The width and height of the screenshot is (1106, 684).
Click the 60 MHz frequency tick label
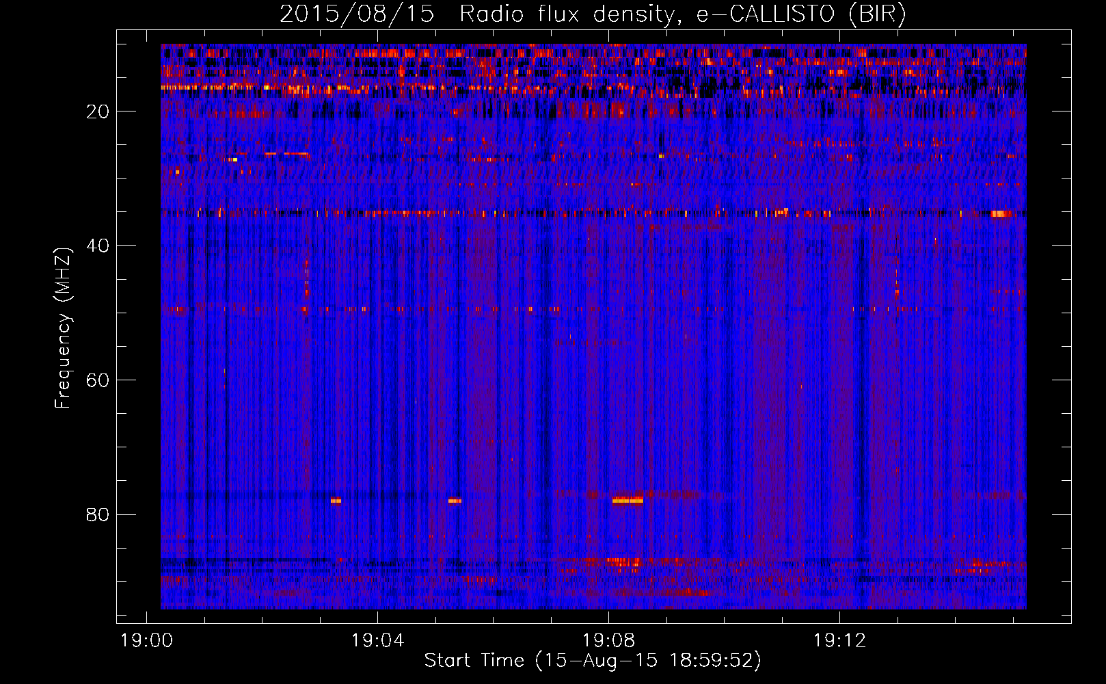98,380
